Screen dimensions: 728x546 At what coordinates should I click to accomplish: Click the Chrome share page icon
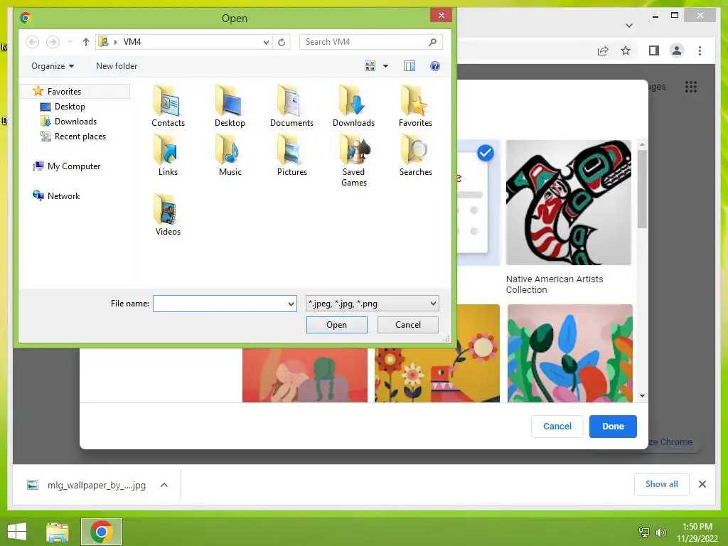(603, 50)
